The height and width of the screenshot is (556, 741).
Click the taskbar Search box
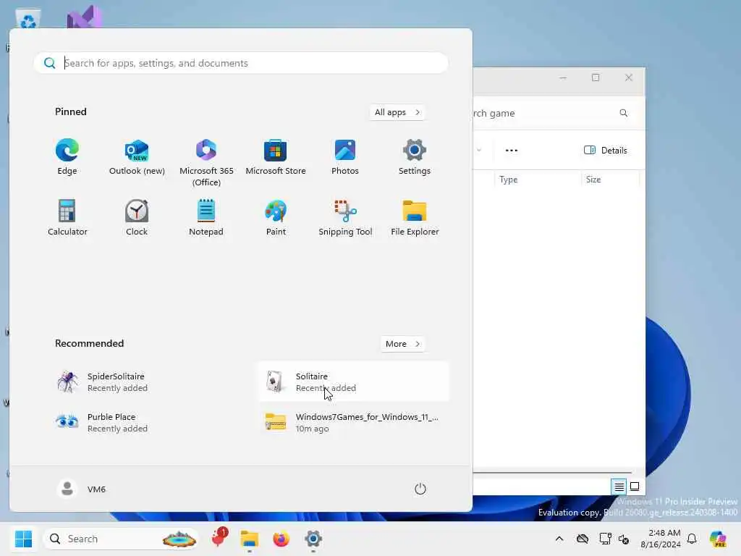point(121,539)
